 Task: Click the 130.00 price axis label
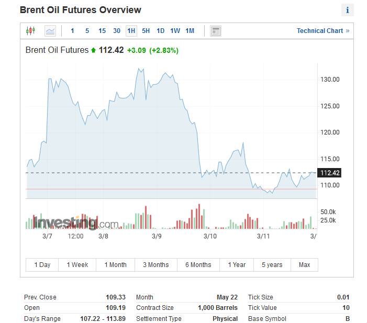330,80
